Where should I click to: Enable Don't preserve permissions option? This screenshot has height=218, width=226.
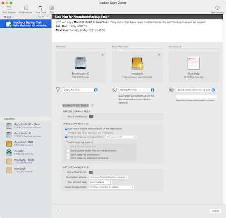(x=68, y=155)
